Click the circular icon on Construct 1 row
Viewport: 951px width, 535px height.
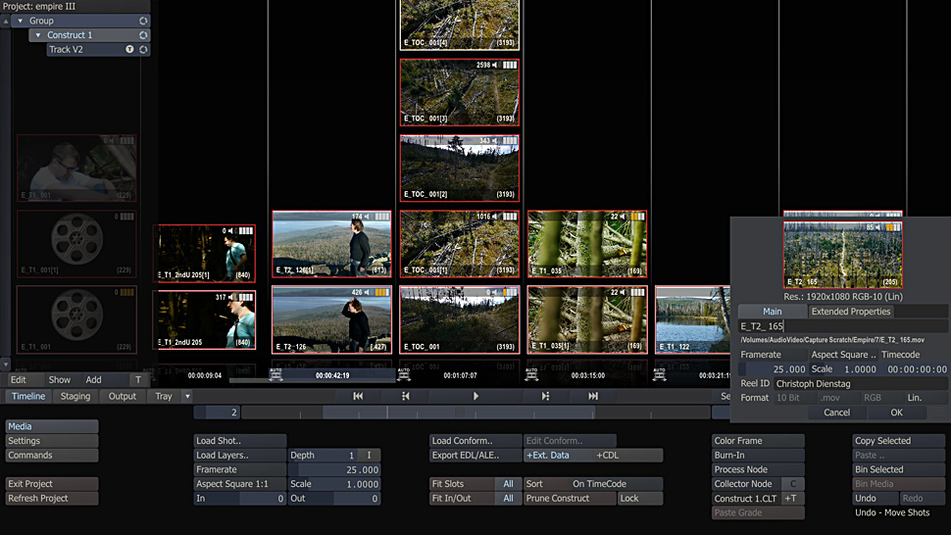(x=143, y=35)
